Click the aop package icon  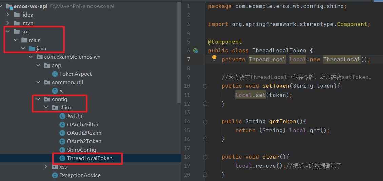(x=47, y=66)
